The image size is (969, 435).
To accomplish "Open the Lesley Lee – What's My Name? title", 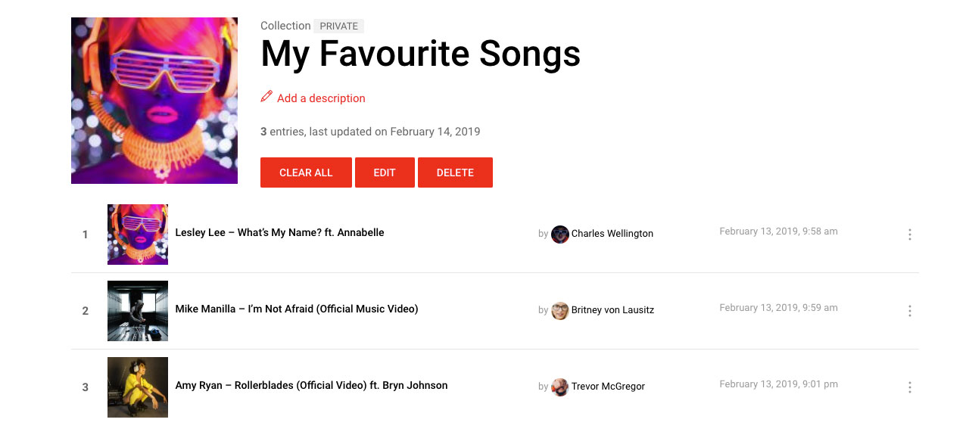I will [x=279, y=233].
